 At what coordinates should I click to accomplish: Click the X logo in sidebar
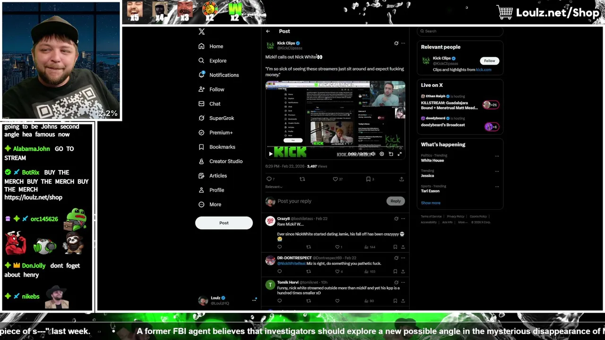(201, 32)
